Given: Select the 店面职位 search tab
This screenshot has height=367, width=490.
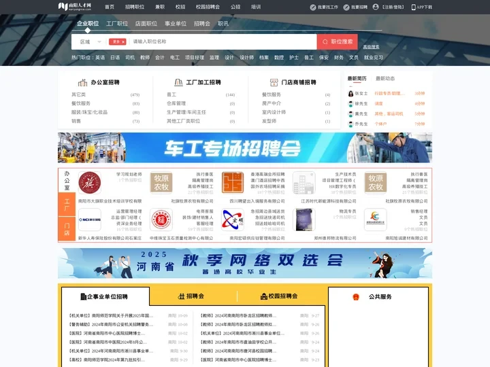Looking at the screenshot, I should coord(146,23).
